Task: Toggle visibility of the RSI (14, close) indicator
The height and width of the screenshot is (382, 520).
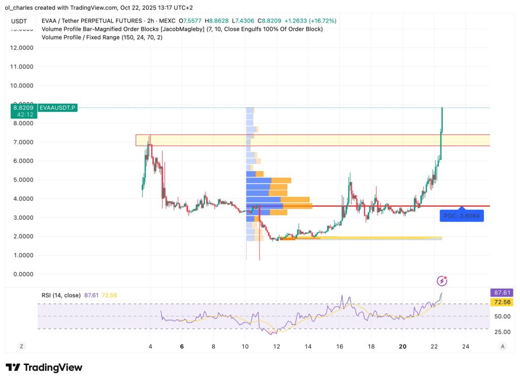Action: 62,295
